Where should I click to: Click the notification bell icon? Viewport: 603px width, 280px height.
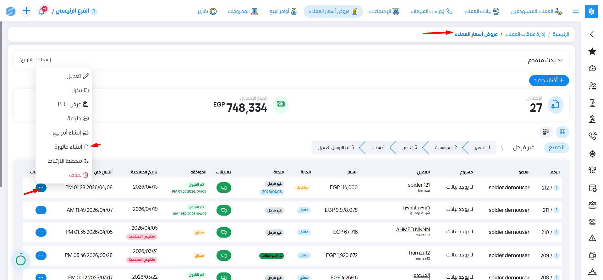[x=41, y=11]
